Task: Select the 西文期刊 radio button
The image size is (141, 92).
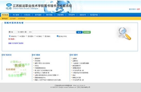Action: click(x=43, y=36)
